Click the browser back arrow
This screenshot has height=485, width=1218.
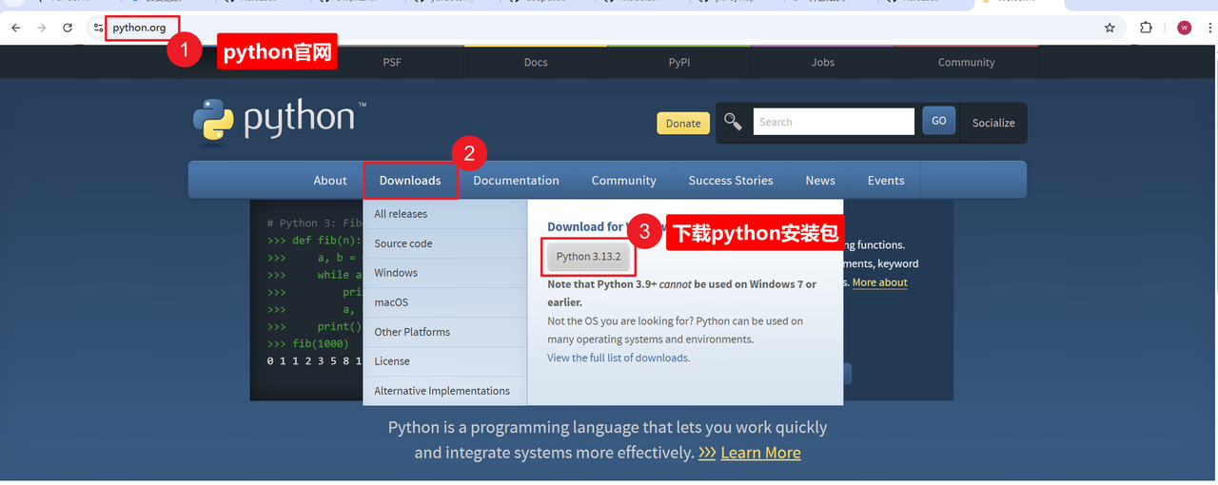point(16,28)
